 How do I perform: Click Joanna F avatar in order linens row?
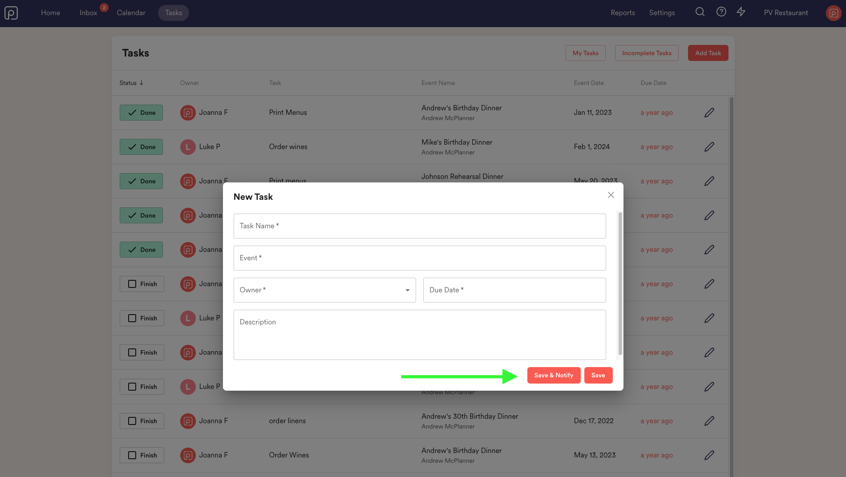(x=188, y=421)
